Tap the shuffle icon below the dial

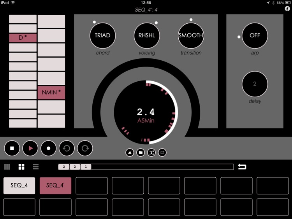(x=151, y=153)
